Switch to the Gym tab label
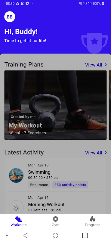 pyautogui.click(x=55, y=225)
